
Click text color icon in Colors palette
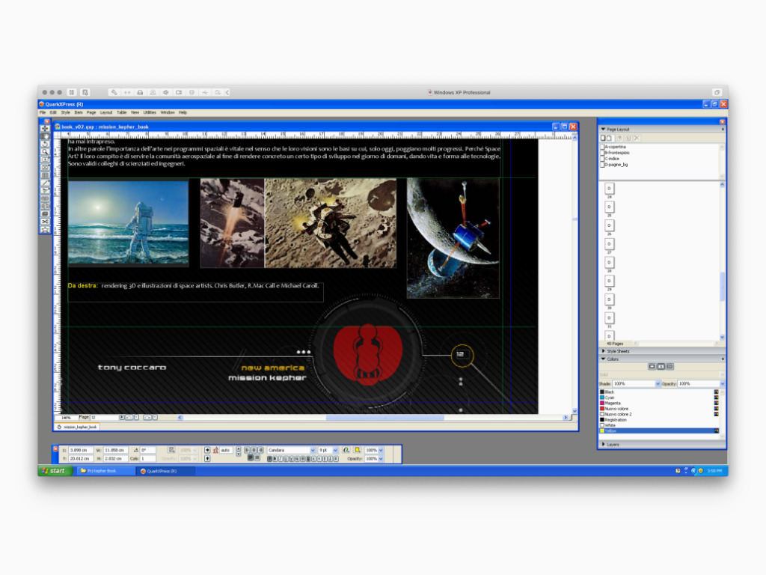pyautogui.click(x=661, y=367)
